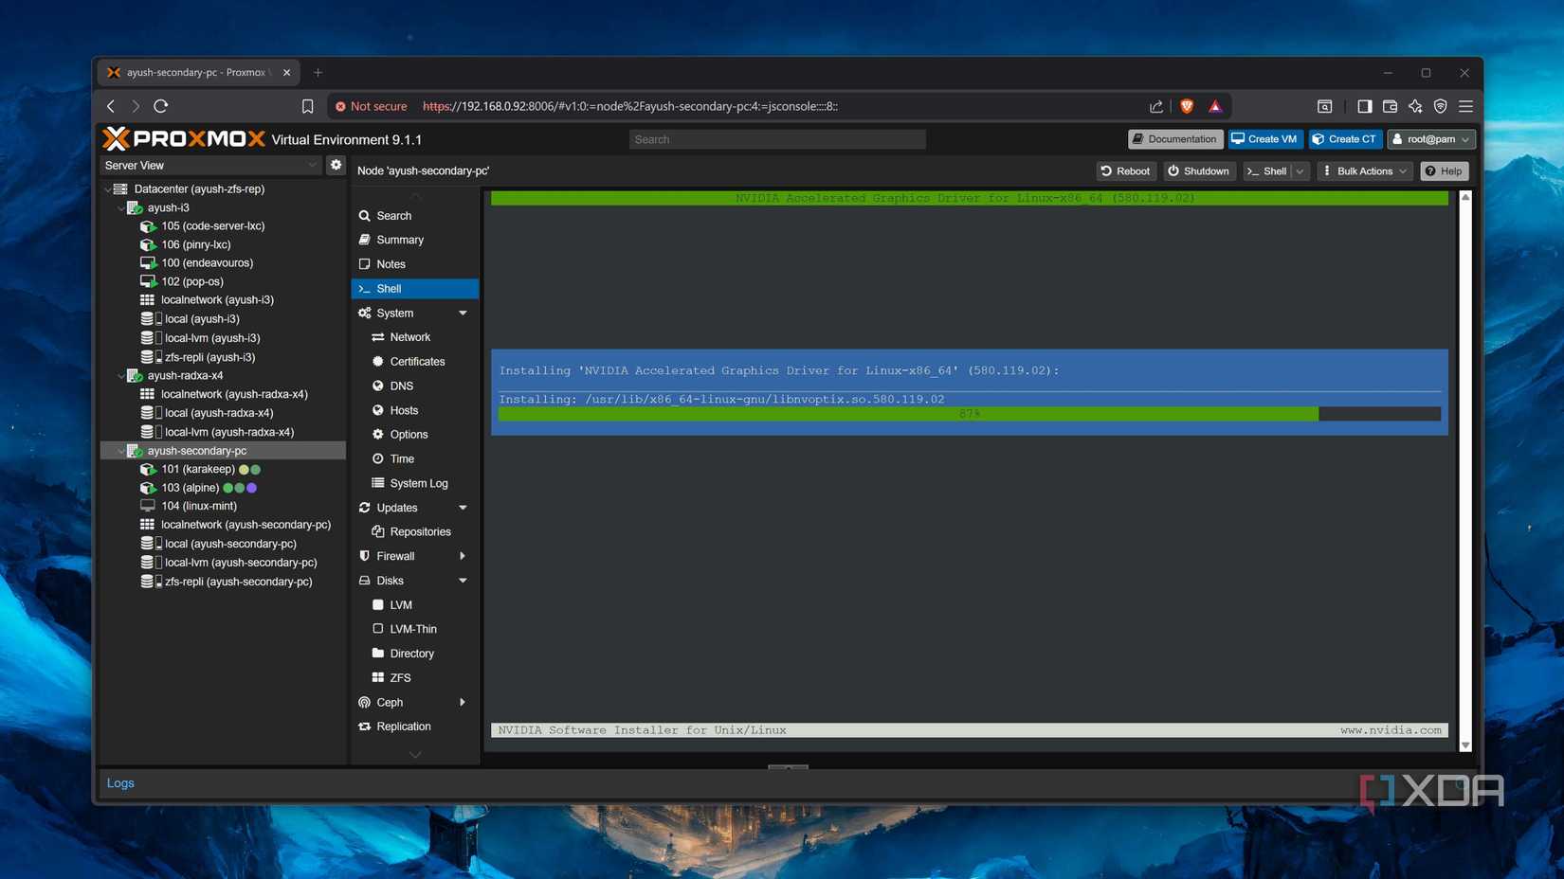Click the Network arrows icon in System menu
The image size is (1564, 879).
[377, 337]
